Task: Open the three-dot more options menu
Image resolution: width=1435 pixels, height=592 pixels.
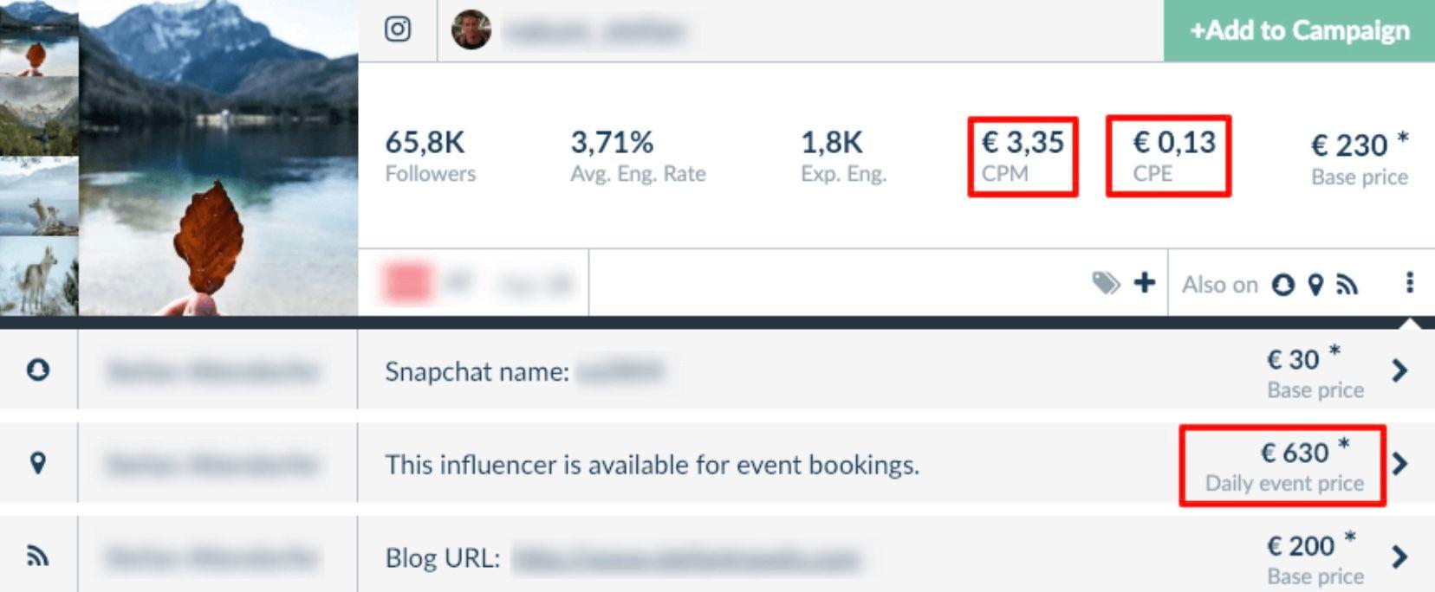Action: pyautogui.click(x=1410, y=282)
